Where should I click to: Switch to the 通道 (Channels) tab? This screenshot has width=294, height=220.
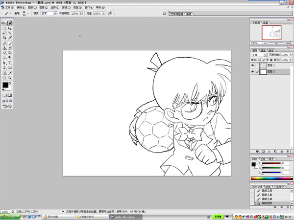(263, 50)
